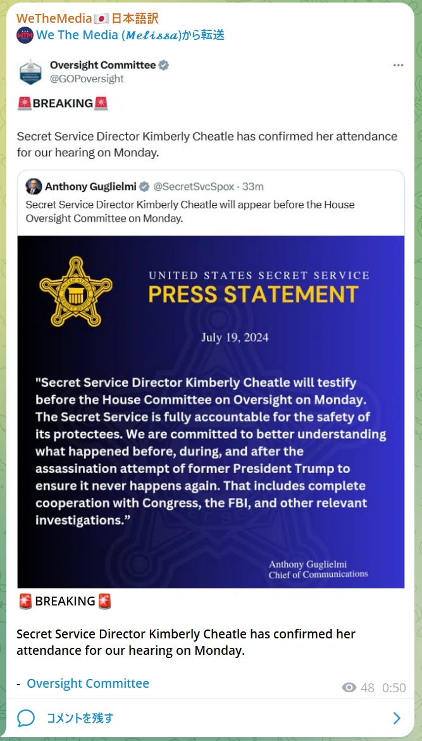Click コメントを残す to leave a comment

pyautogui.click(x=80, y=718)
